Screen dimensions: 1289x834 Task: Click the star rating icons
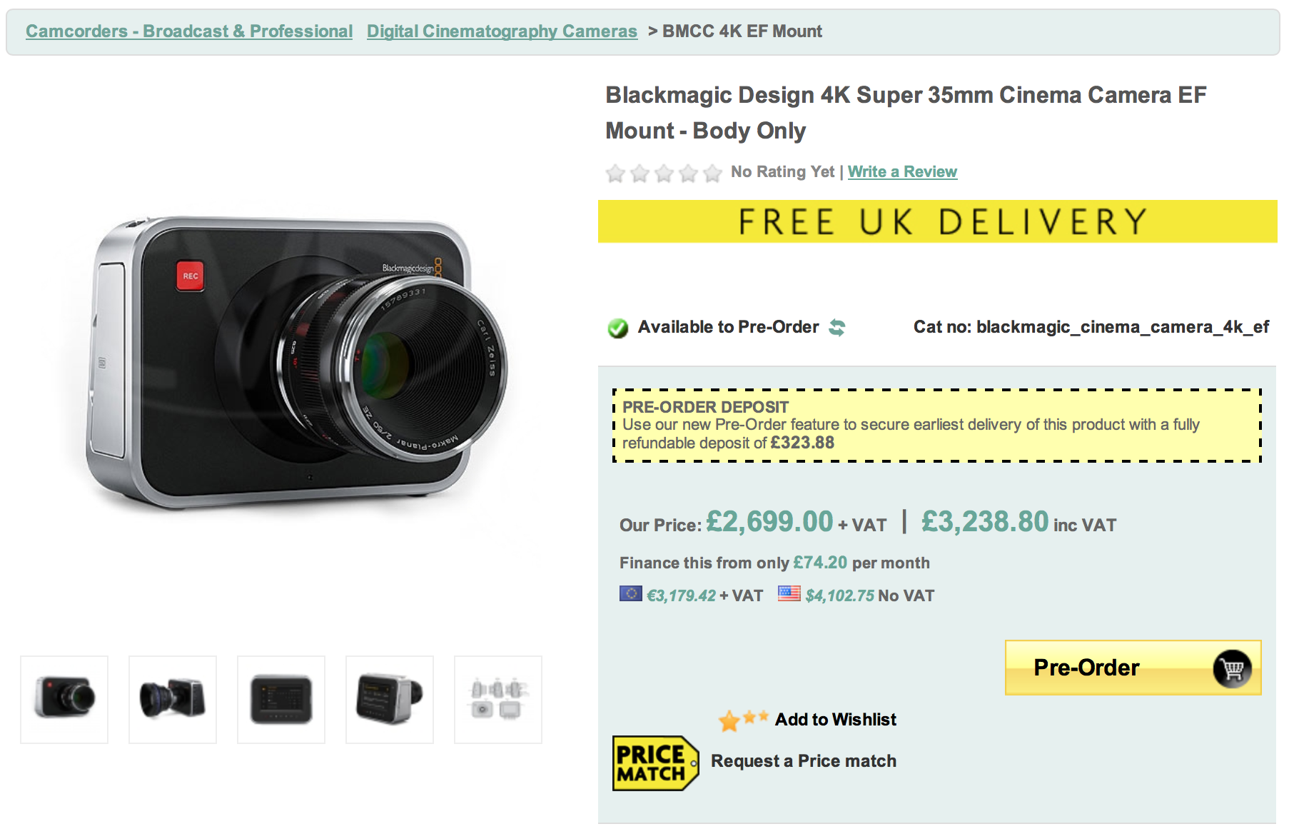(x=664, y=174)
